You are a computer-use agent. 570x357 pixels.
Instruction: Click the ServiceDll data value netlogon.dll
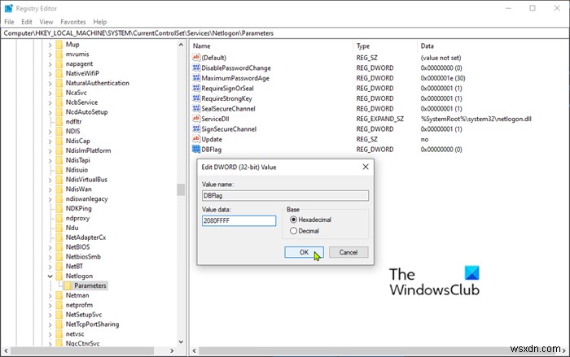point(476,119)
